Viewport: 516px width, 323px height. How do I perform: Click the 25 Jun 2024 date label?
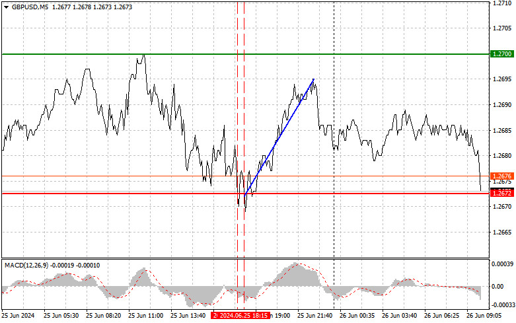click(x=18, y=316)
